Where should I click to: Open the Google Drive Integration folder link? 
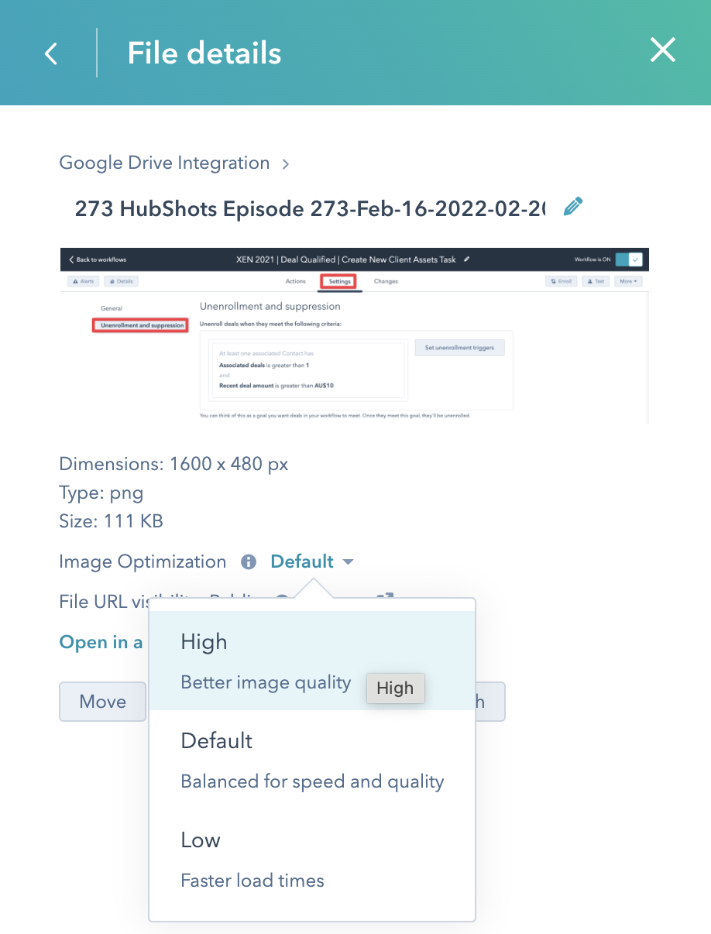point(164,163)
